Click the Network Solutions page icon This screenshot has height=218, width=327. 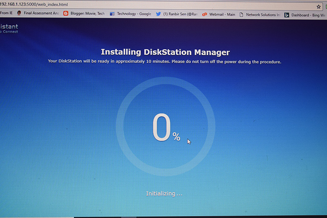coord(241,15)
